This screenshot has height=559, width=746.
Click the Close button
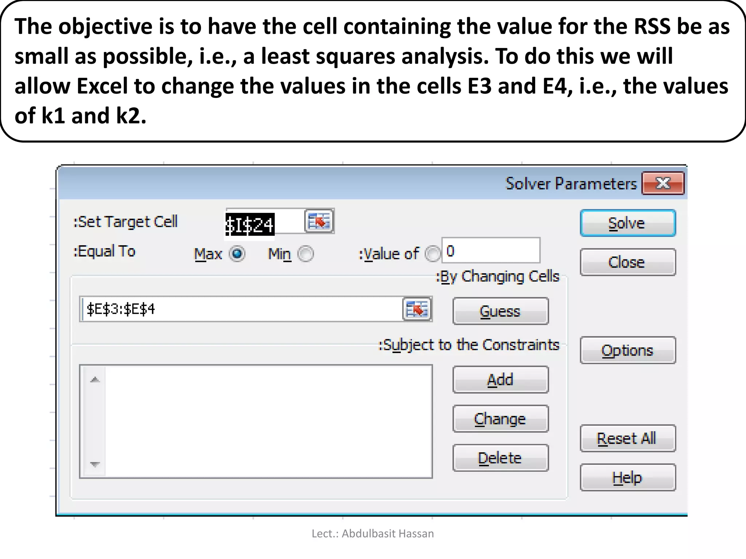[628, 262]
